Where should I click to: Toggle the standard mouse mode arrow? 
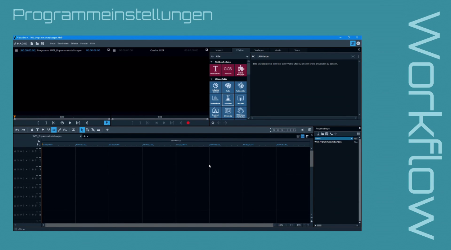(x=82, y=130)
